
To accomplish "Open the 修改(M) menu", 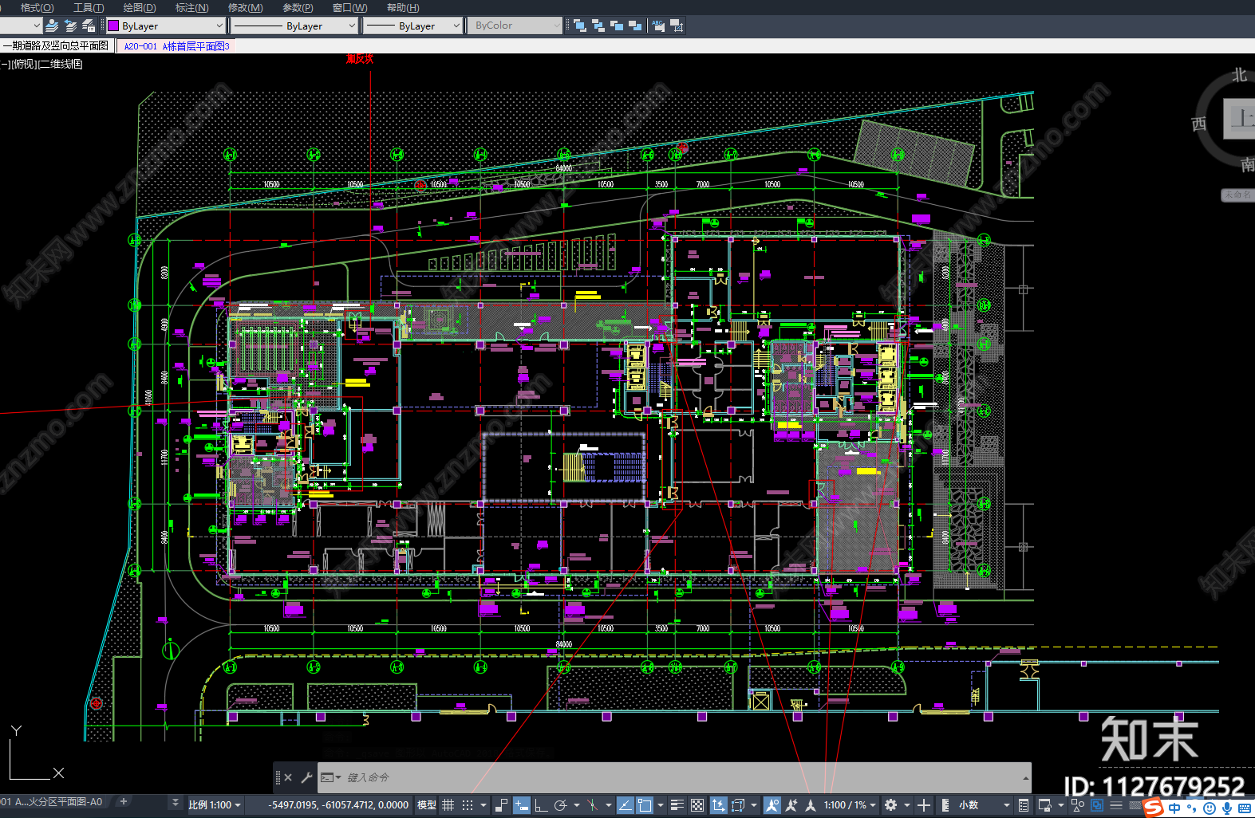I will (x=245, y=7).
